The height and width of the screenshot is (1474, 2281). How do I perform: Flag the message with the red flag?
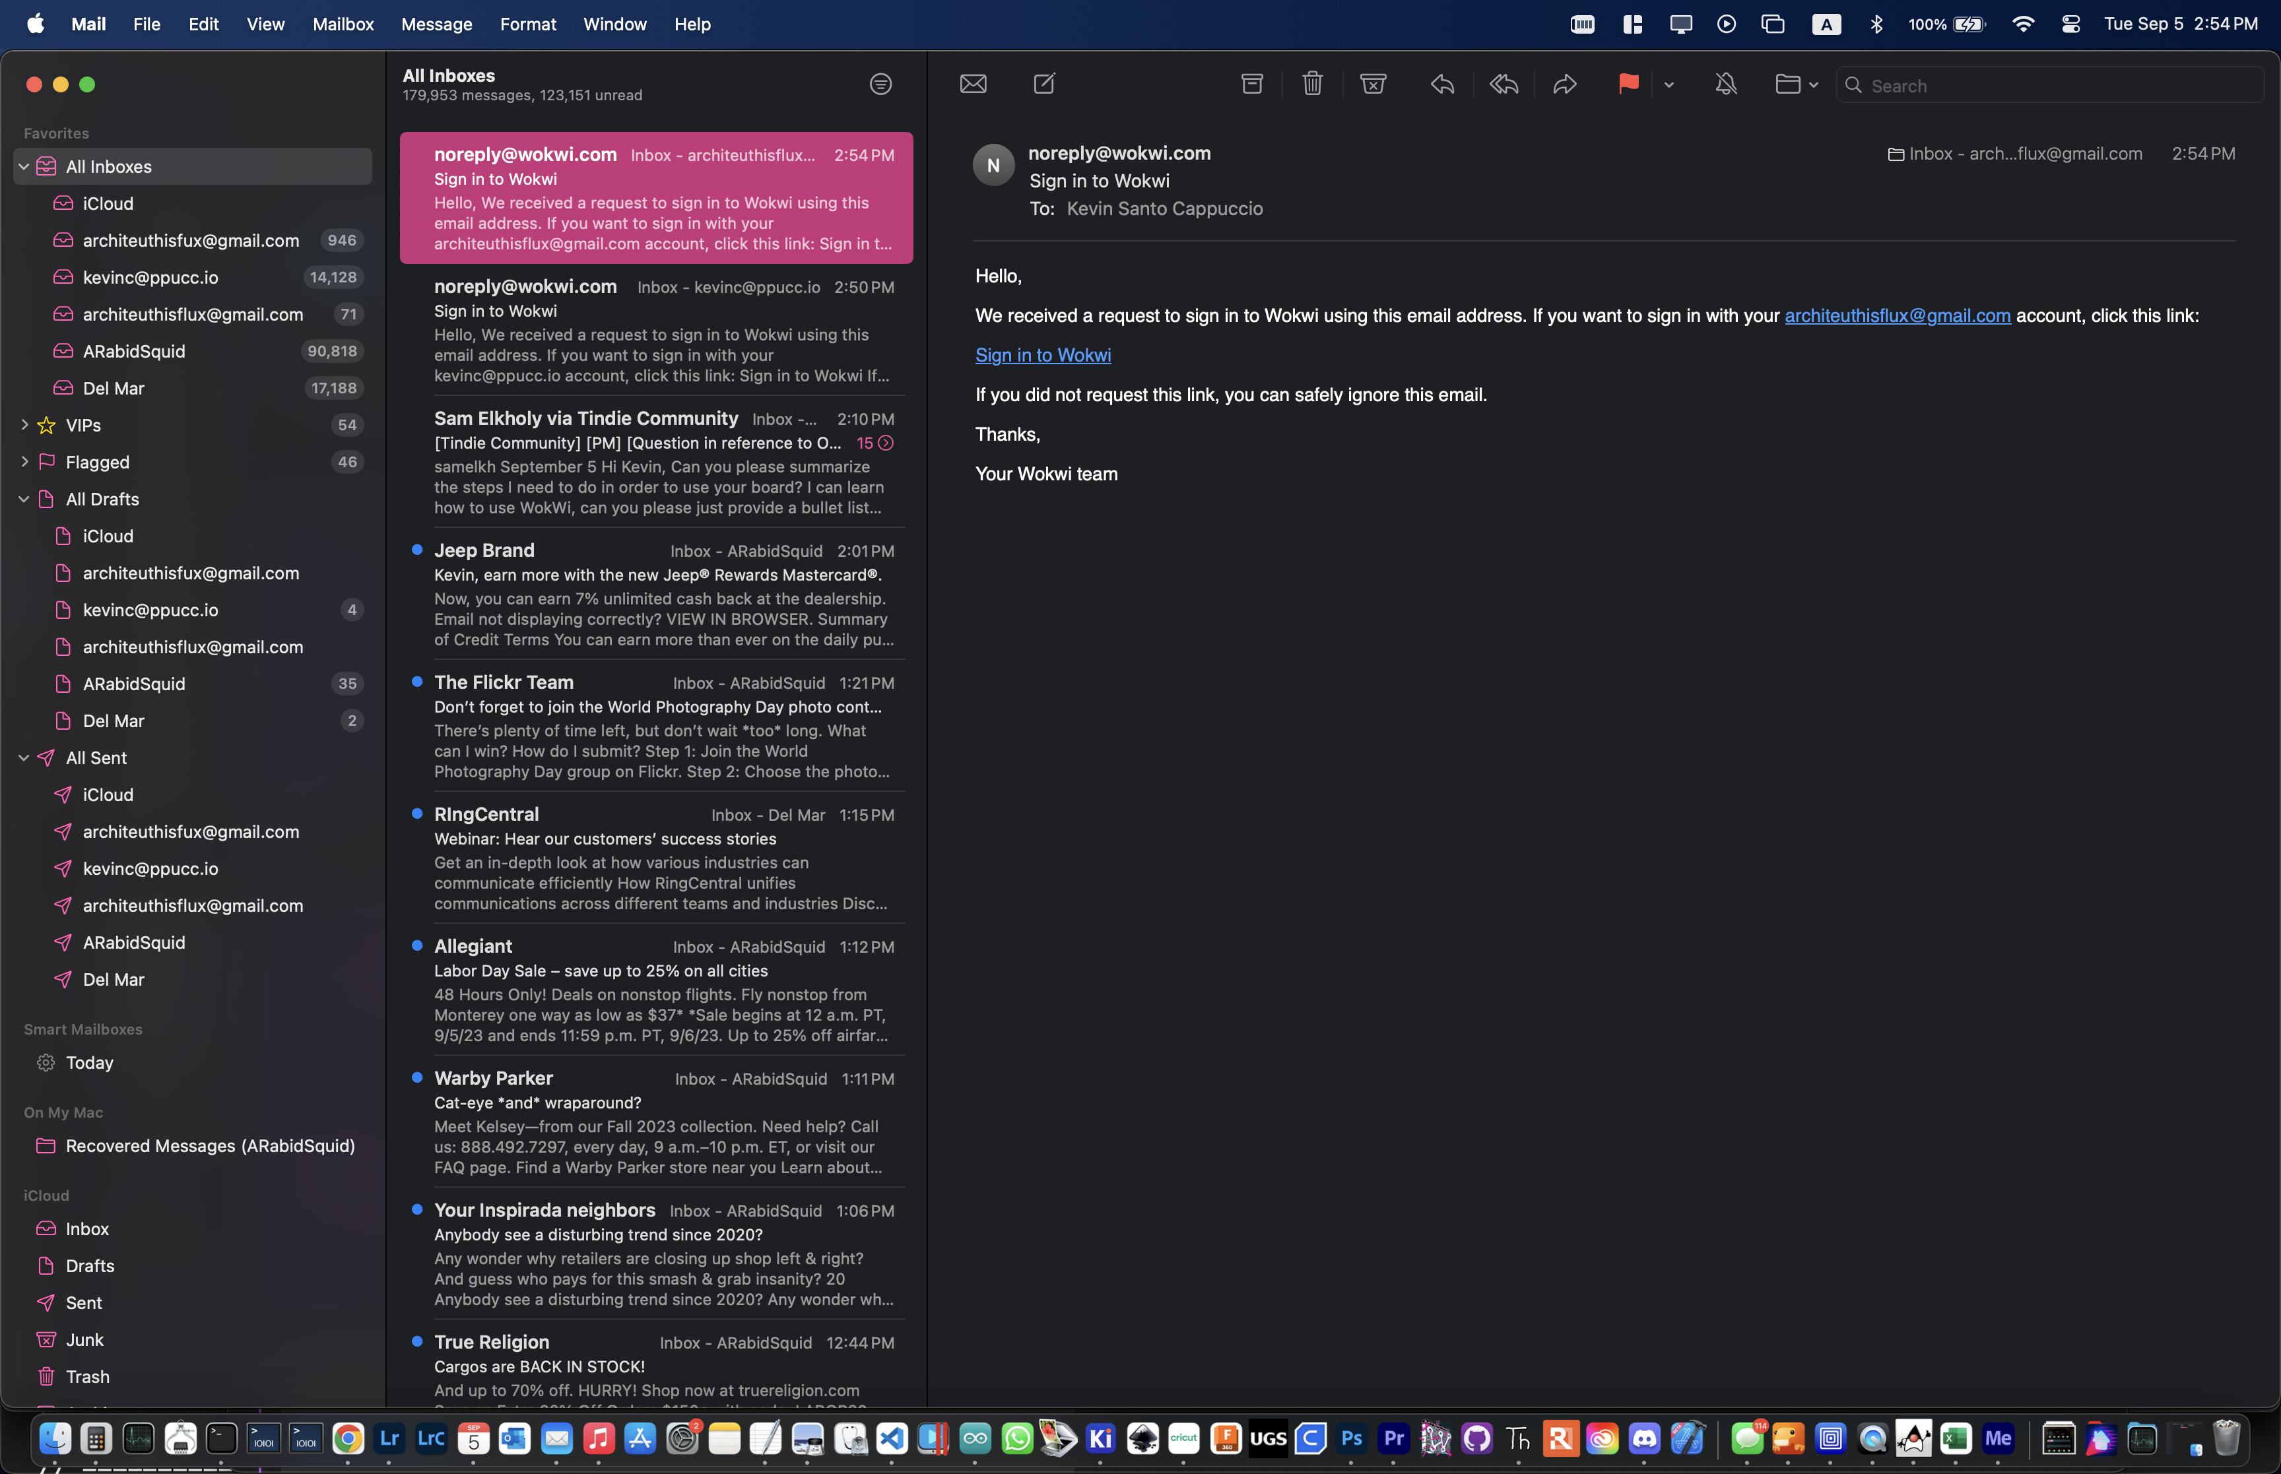(x=1628, y=84)
